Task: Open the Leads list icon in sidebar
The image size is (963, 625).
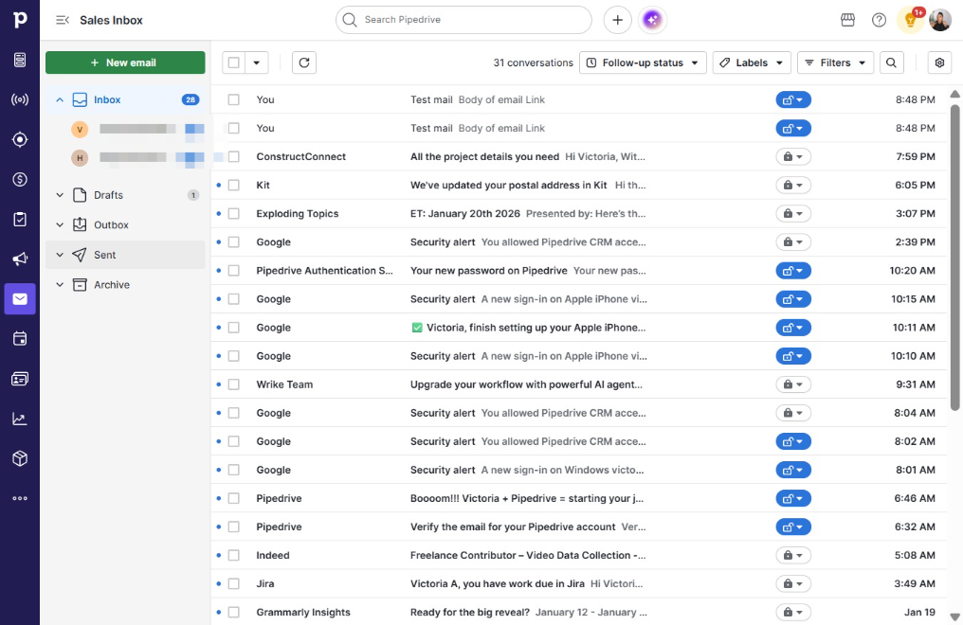Action: (x=20, y=60)
